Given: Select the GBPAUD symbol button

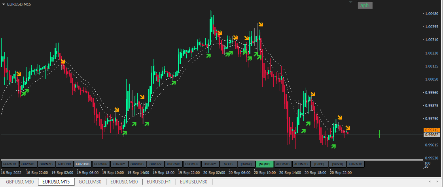Looking at the screenshot, I should 10,164.
